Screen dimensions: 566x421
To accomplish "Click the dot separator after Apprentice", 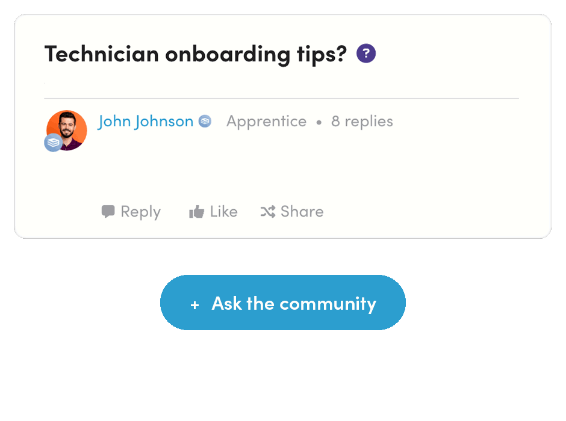I will click(319, 121).
